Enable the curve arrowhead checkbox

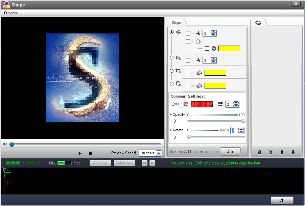[188, 60]
